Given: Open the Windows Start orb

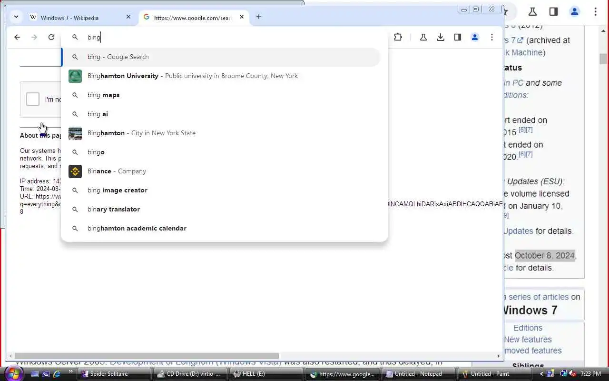Looking at the screenshot, I should pos(13,373).
